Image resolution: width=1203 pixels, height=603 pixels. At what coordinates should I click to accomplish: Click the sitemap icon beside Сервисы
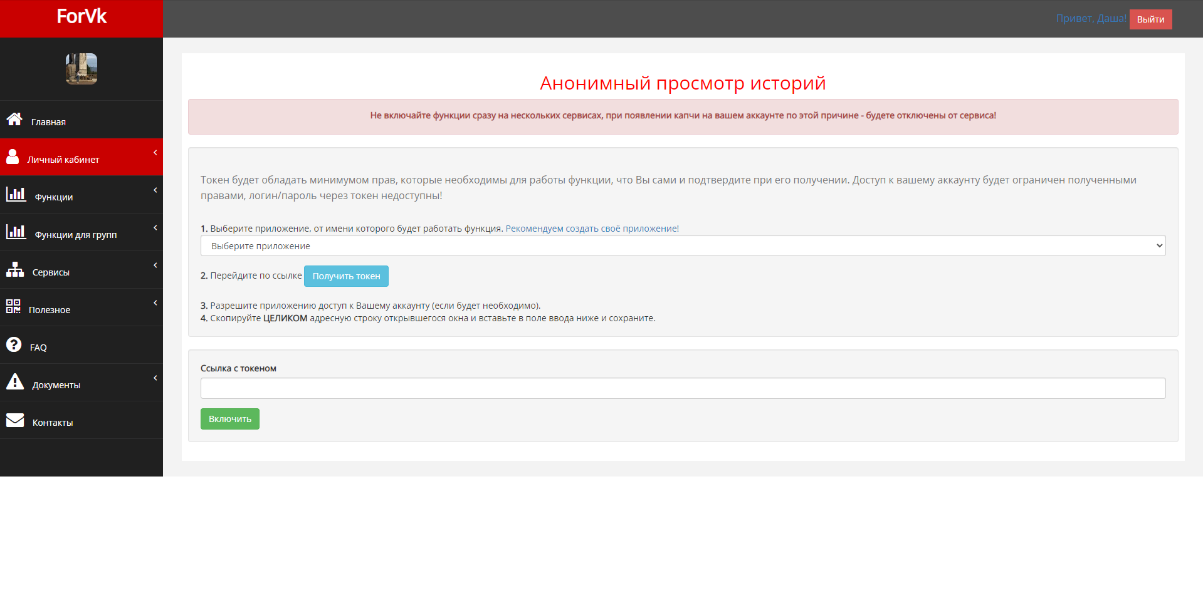click(15, 269)
